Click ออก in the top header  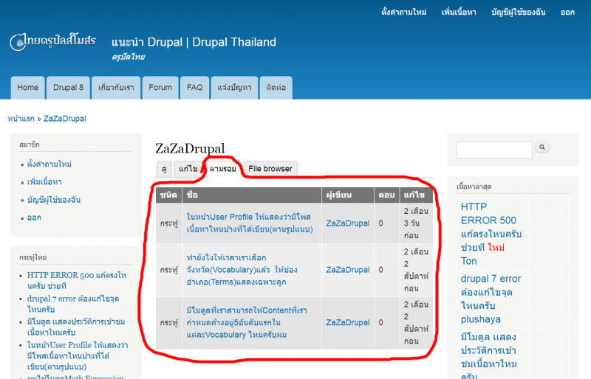pyautogui.click(x=567, y=12)
